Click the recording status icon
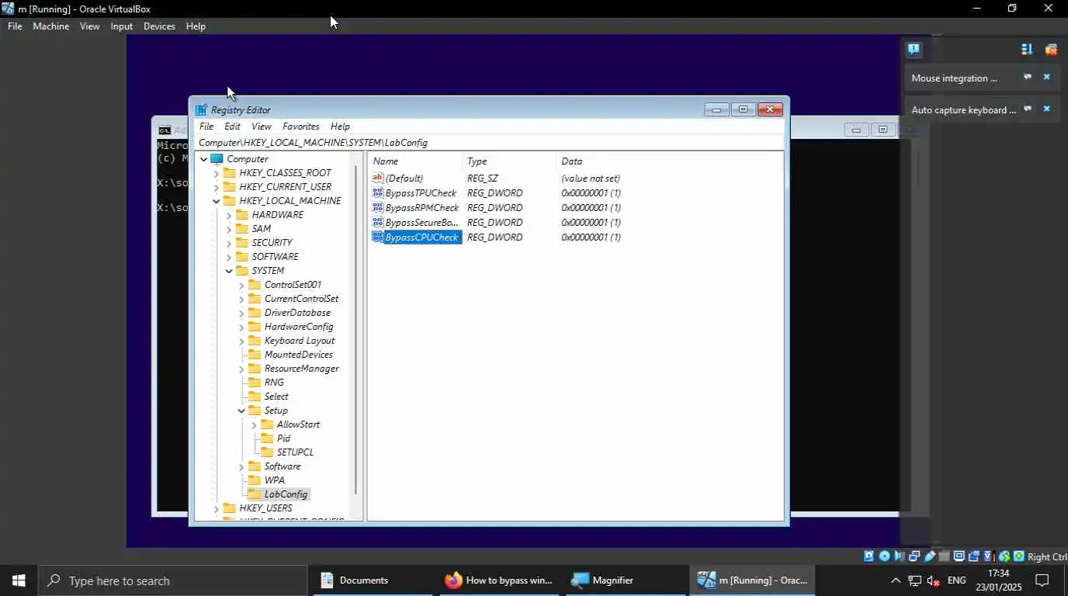This screenshot has width=1068, height=596. click(x=973, y=556)
